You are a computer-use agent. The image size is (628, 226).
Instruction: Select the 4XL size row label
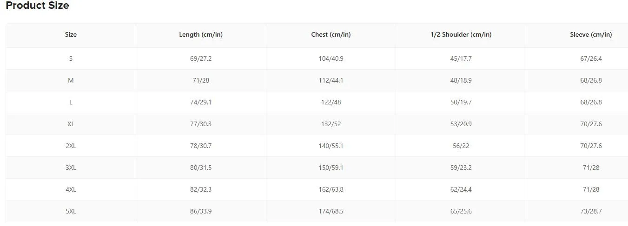coord(71,189)
